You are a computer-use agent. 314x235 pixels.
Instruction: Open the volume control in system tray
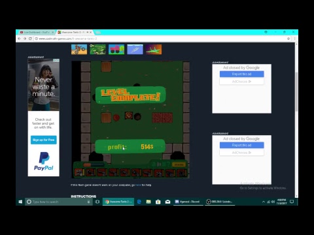point(273,202)
